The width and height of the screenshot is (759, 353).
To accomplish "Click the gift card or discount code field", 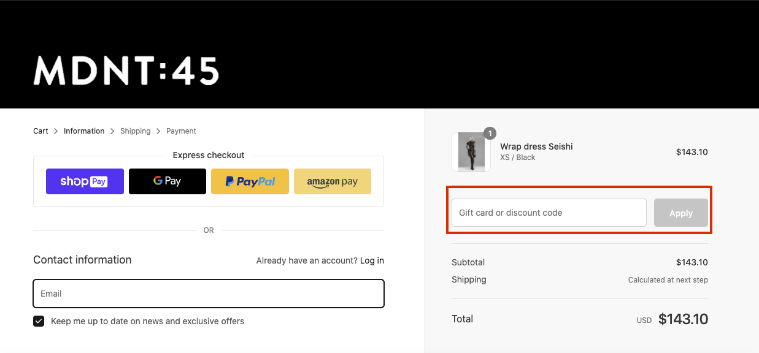I will (549, 213).
